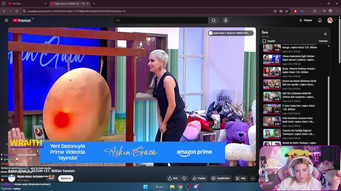
Task: Open the Windows Start menu
Action: click(145, 187)
